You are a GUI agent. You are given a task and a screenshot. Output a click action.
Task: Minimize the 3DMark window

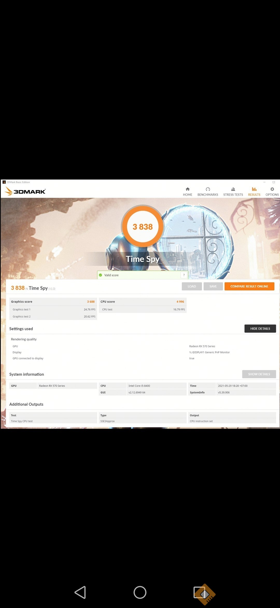coord(264,182)
